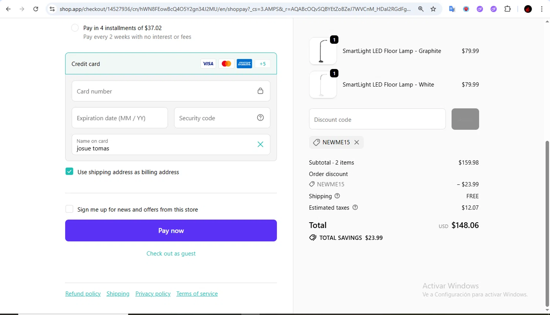This screenshot has width=550, height=315.
Task: Select the Credit card payment header
Action: coord(171,63)
